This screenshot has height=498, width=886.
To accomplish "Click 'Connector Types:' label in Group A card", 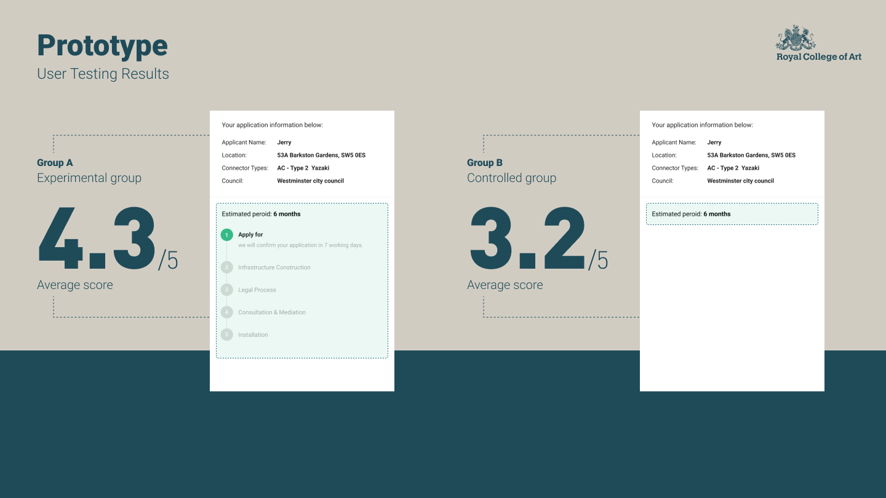I will (245, 168).
